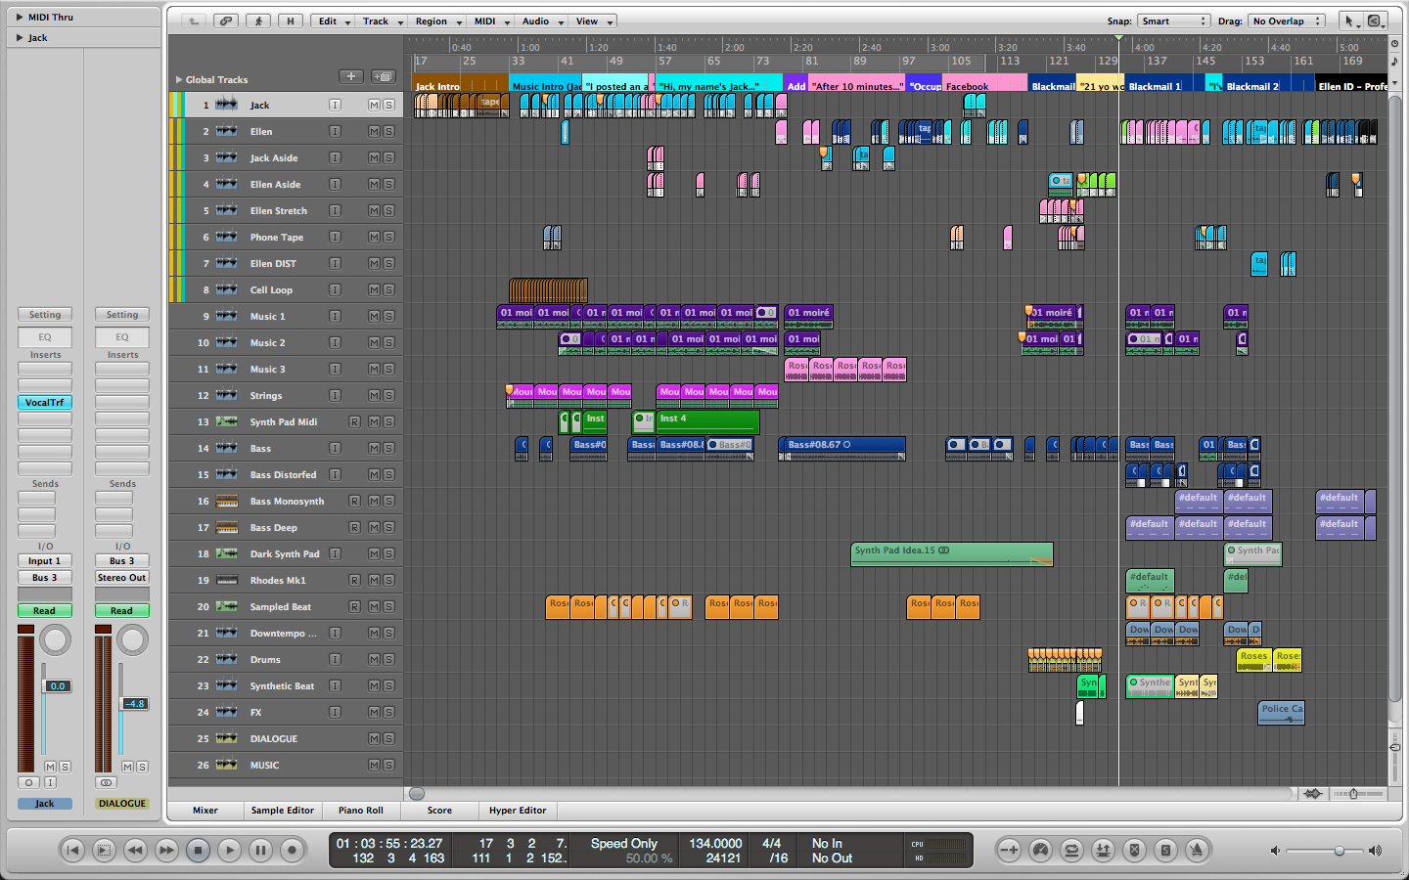Open the MIDI local menu
The image size is (1409, 880).
click(491, 21)
